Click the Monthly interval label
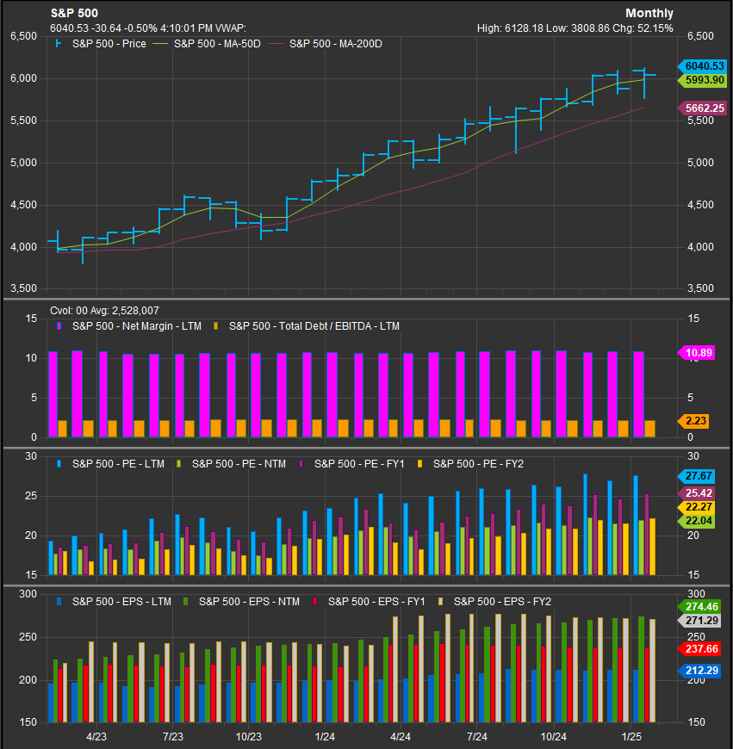Viewport: 733px width, 749px height. point(649,13)
